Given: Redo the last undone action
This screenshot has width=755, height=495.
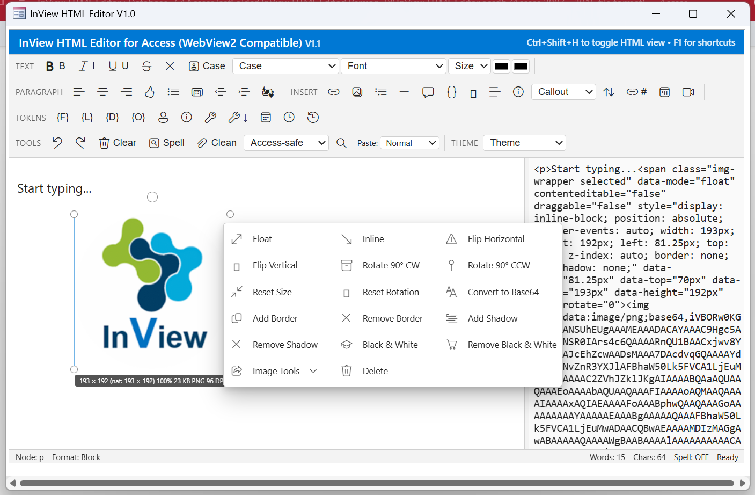Looking at the screenshot, I should click(80, 143).
